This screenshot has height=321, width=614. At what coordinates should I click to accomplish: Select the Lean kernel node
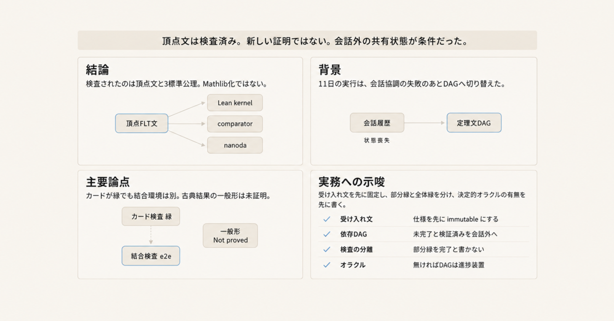coord(235,103)
